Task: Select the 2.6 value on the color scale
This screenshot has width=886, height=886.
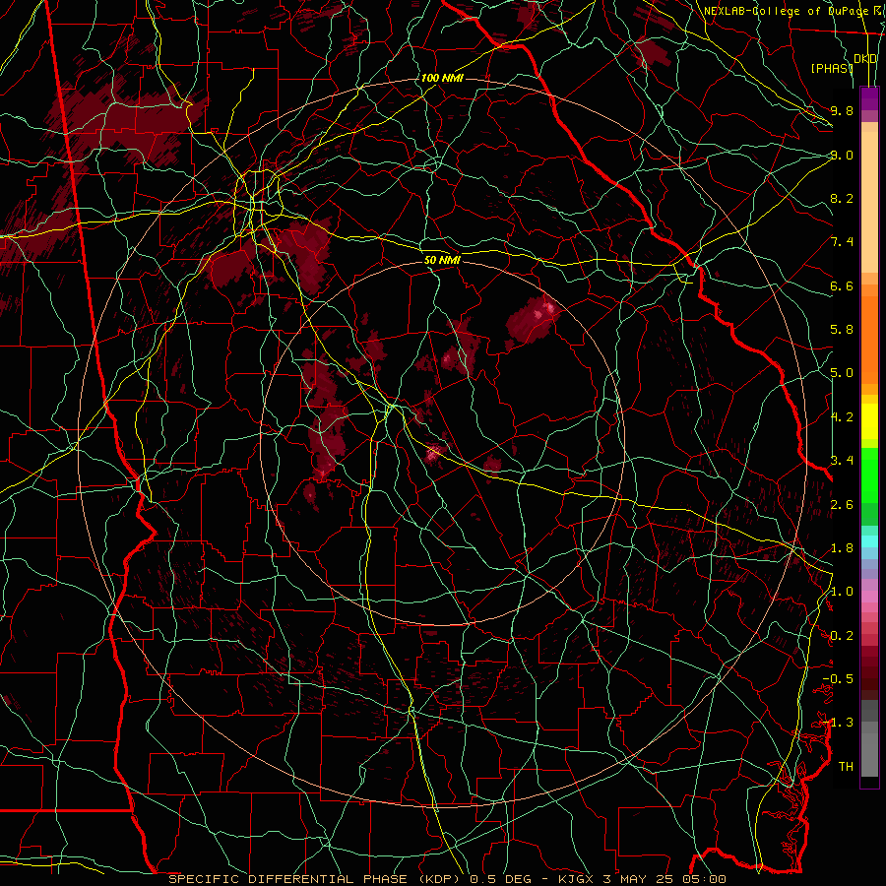Action: (842, 505)
